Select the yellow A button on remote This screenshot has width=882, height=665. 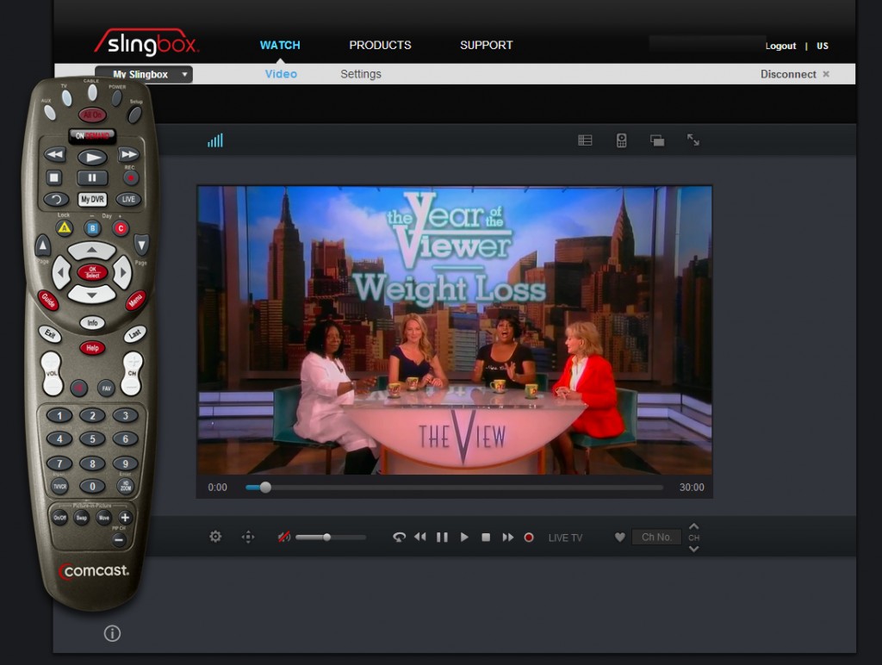(x=65, y=228)
